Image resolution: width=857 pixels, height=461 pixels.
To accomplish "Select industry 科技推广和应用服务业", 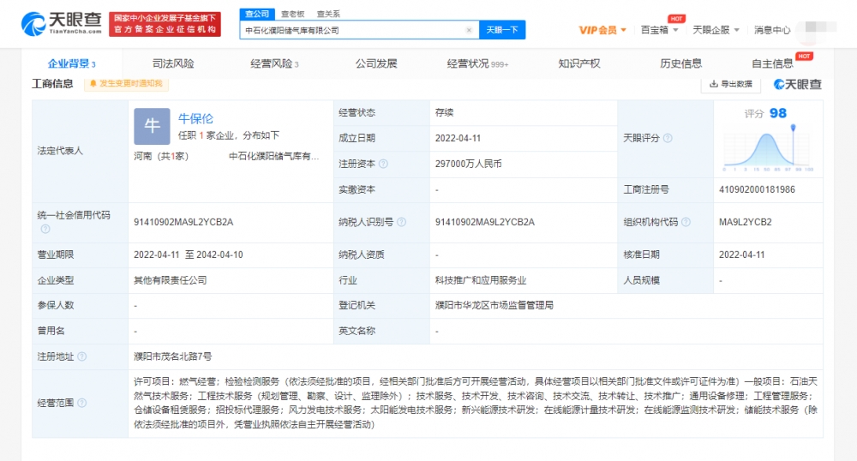I will pos(481,280).
